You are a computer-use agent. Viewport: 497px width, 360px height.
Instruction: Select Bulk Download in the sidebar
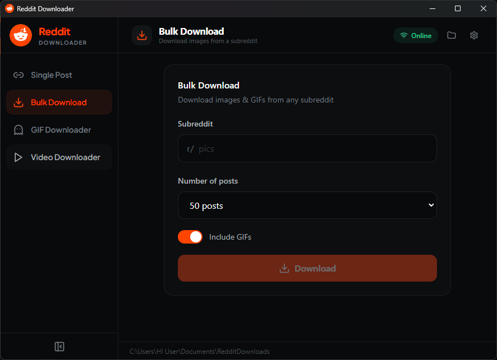pos(59,102)
